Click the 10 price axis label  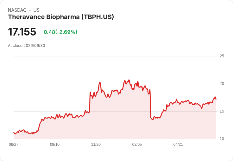pyautogui.click(x=222, y=139)
